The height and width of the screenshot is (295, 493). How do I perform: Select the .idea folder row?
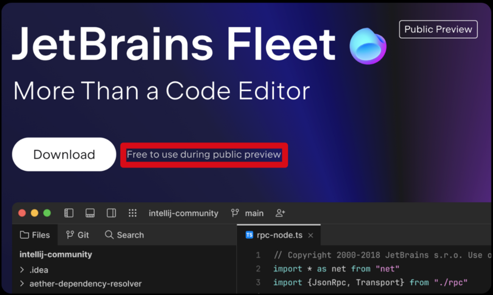pyautogui.click(x=124, y=270)
